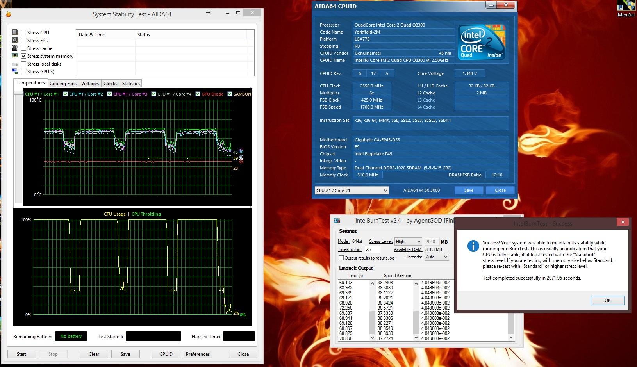Check Output results to results.log
The height and width of the screenshot is (367, 637).
pyautogui.click(x=341, y=258)
